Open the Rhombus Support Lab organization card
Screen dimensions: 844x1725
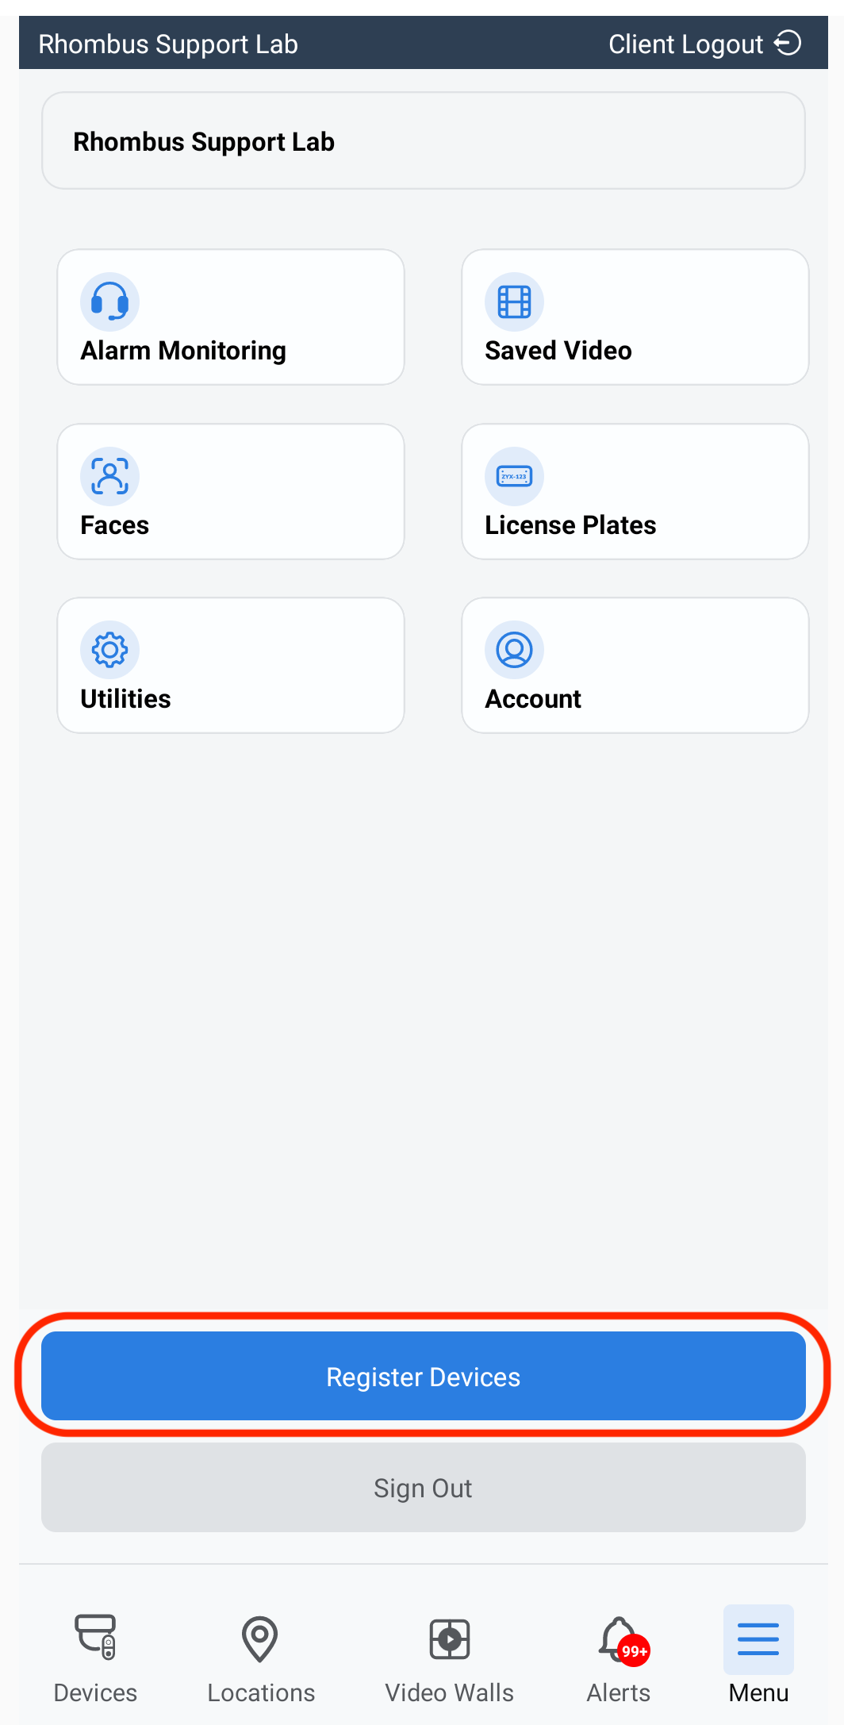click(x=424, y=141)
